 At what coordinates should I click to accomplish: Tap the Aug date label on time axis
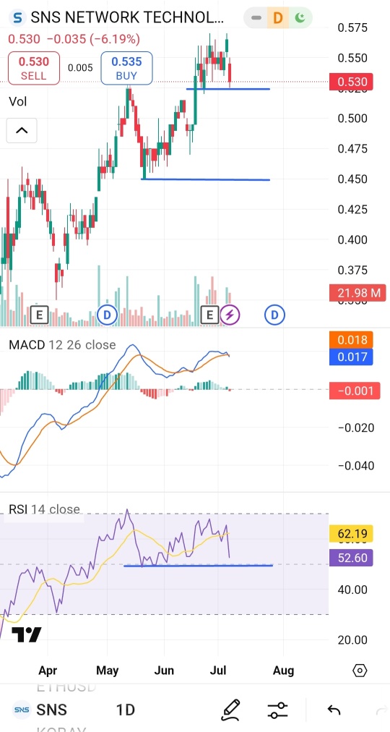tap(283, 671)
